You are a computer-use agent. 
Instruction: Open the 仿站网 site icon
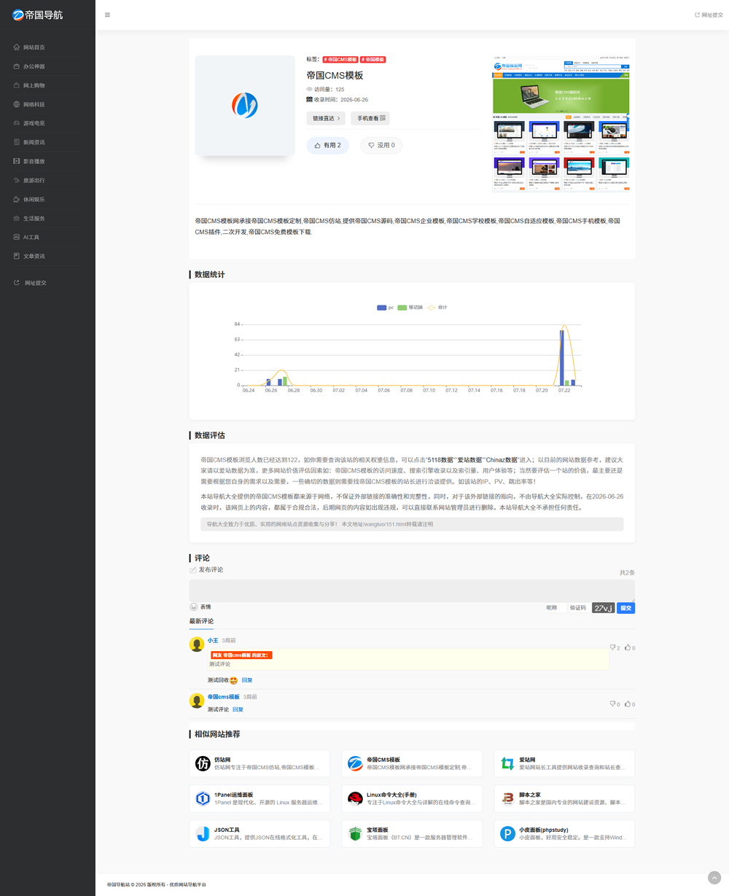pos(203,763)
